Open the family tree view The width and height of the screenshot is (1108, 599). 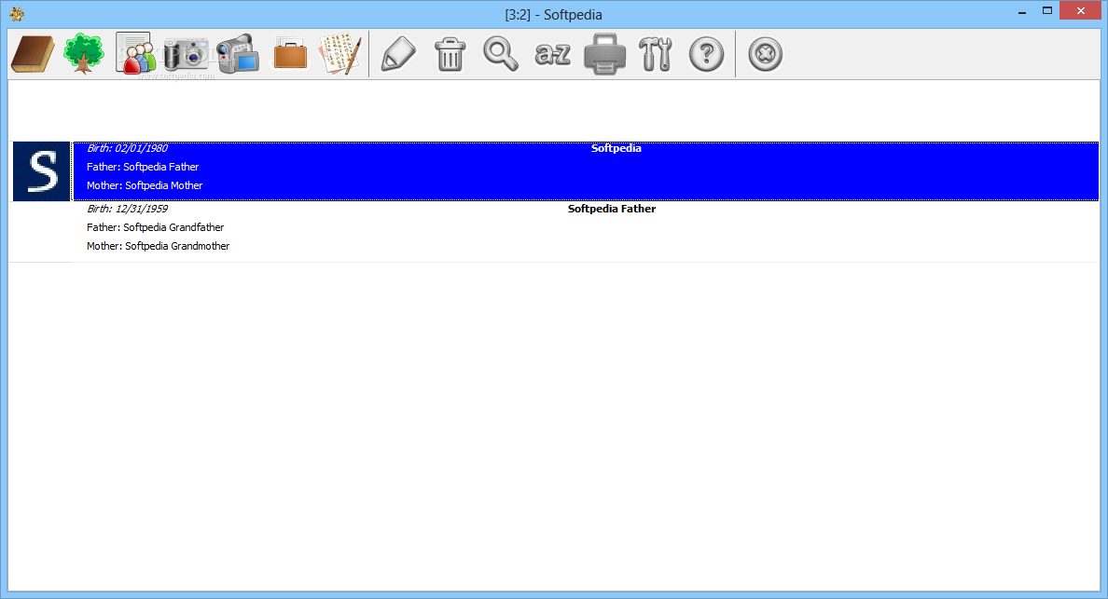click(x=83, y=54)
